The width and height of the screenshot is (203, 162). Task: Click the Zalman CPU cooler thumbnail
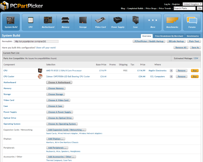(40, 76)
